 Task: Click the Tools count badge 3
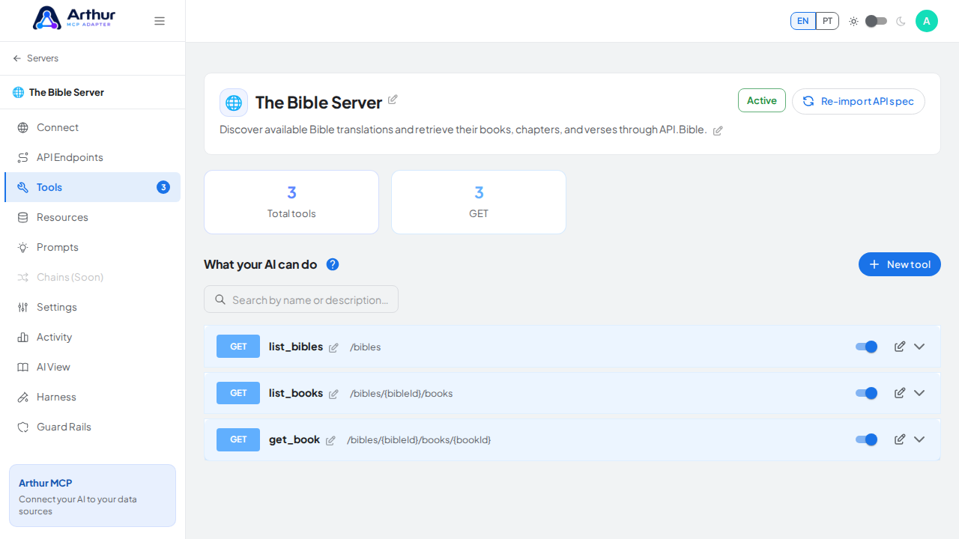pyautogui.click(x=163, y=187)
